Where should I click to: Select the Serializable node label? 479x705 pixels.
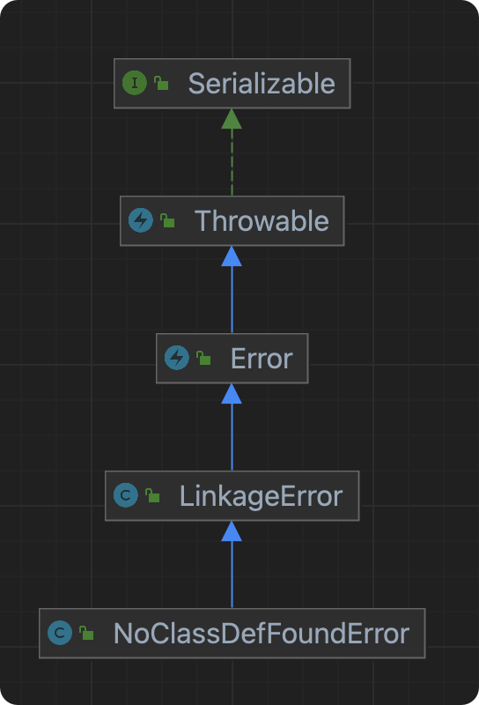coord(262,84)
